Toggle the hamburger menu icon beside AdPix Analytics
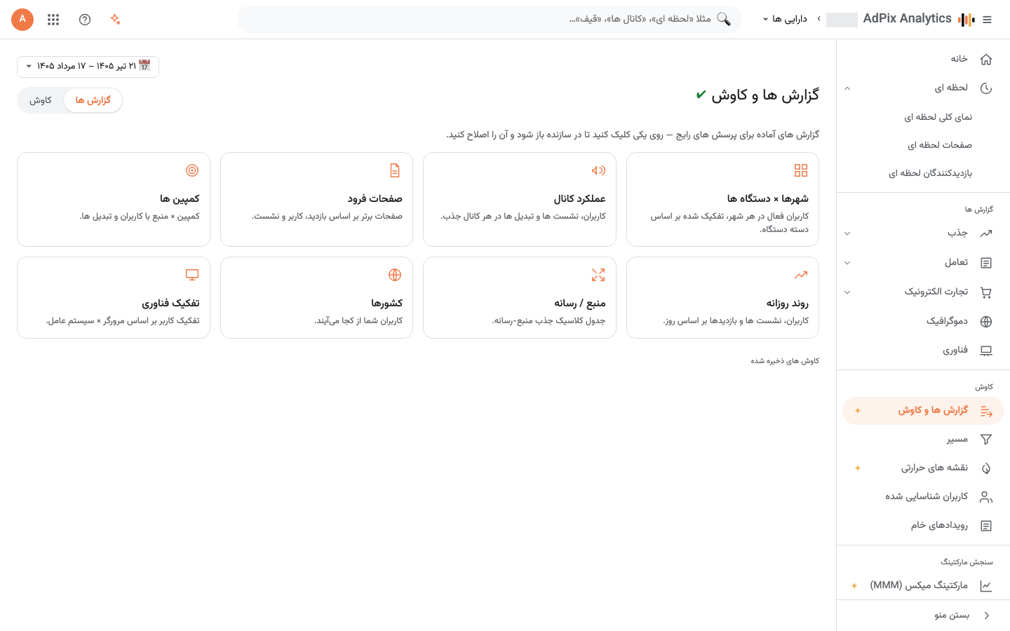This screenshot has width=1010, height=631. (x=988, y=20)
